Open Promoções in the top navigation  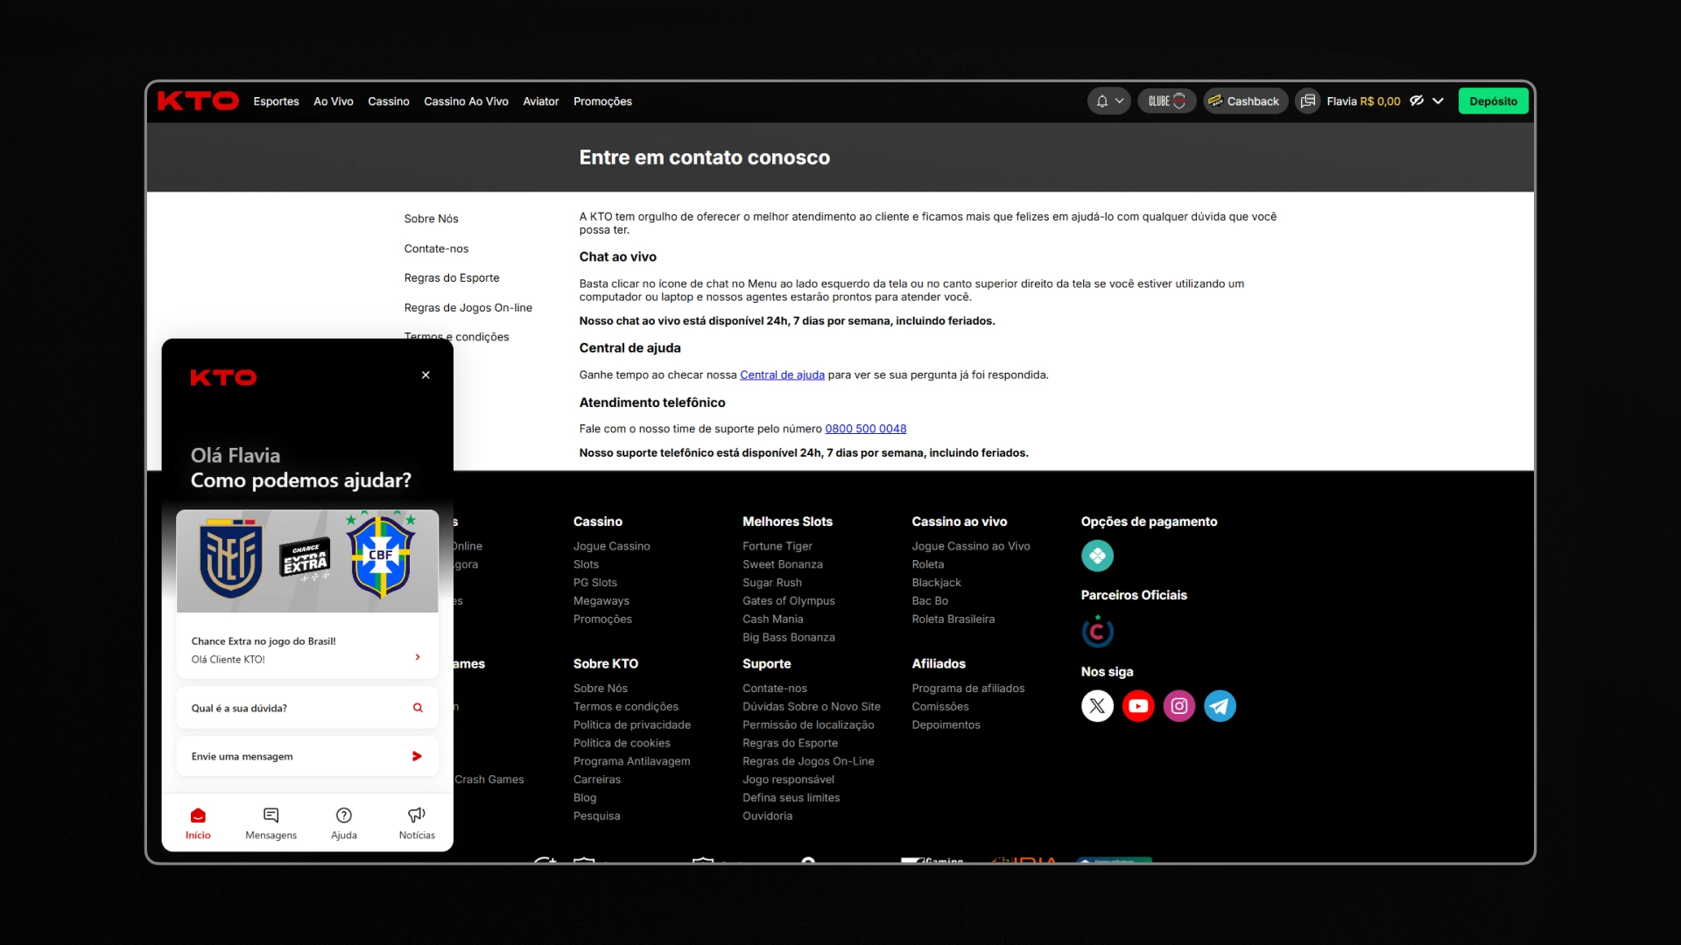(x=602, y=101)
